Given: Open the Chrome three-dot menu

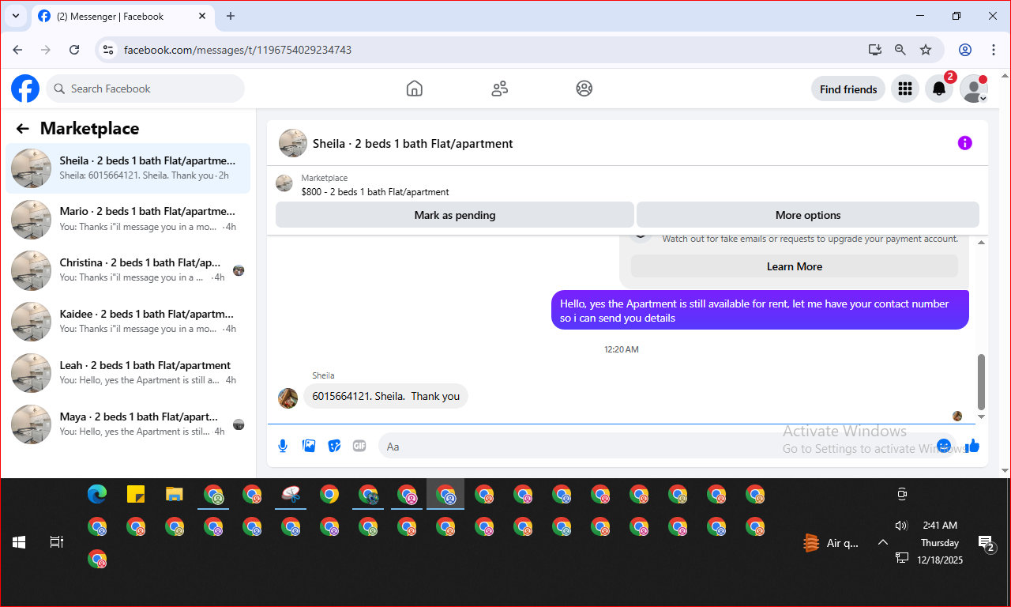Looking at the screenshot, I should (994, 50).
